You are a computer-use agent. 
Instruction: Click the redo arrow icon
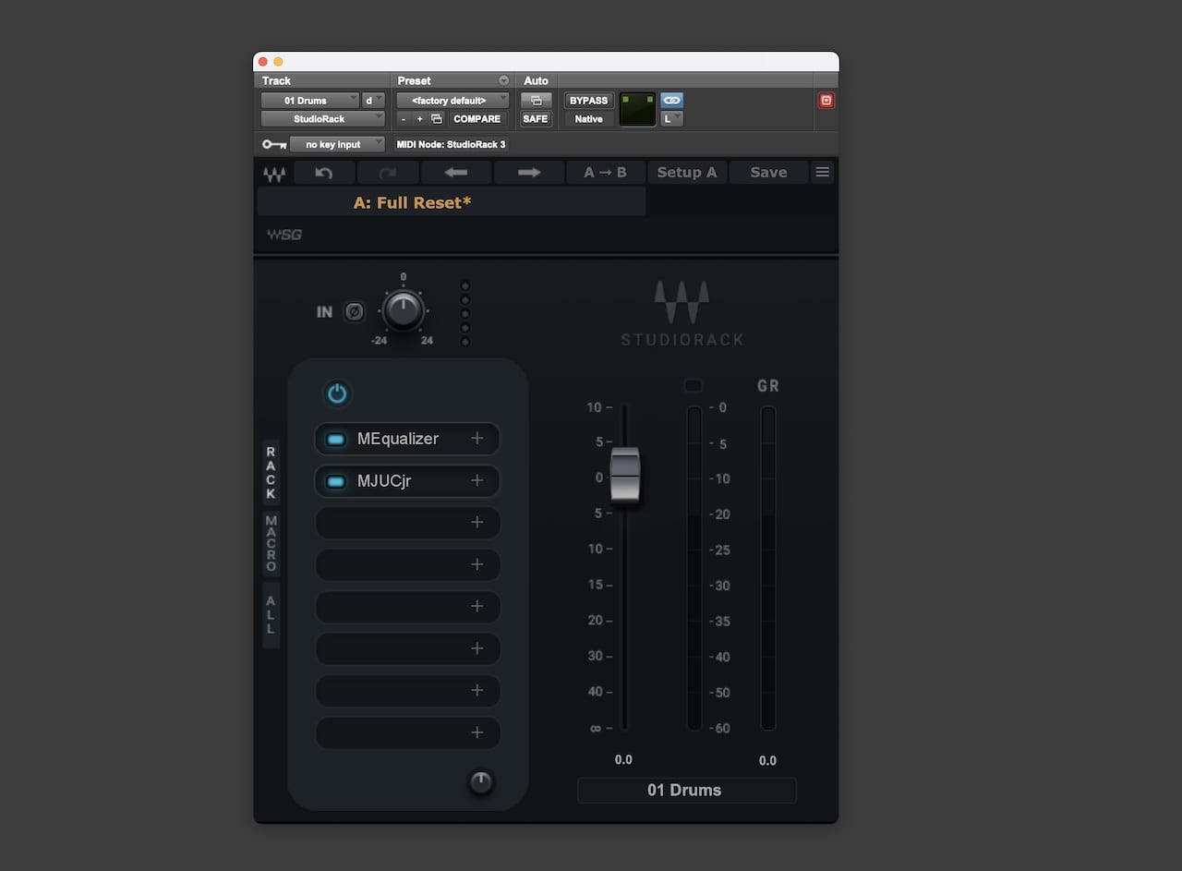387,172
